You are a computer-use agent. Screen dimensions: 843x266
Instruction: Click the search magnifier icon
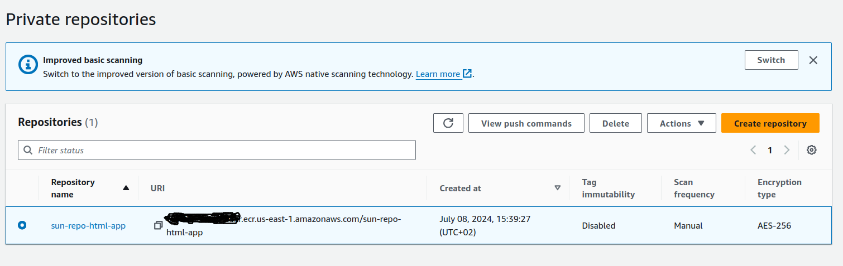click(x=28, y=150)
